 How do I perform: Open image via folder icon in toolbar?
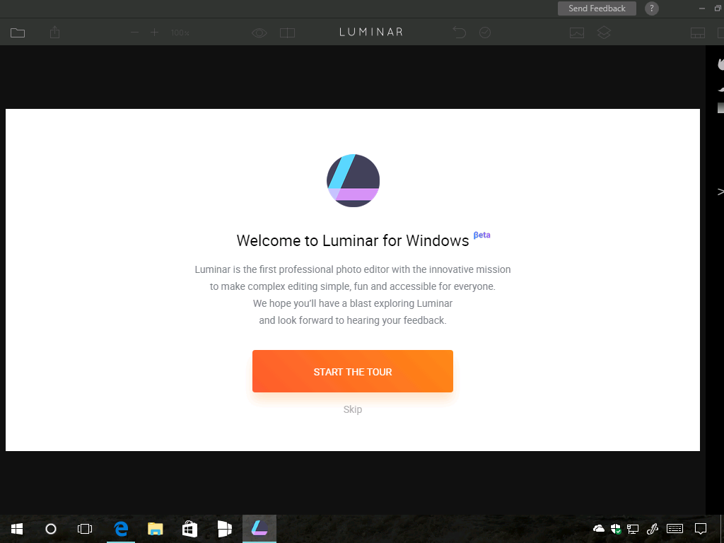[x=18, y=33]
